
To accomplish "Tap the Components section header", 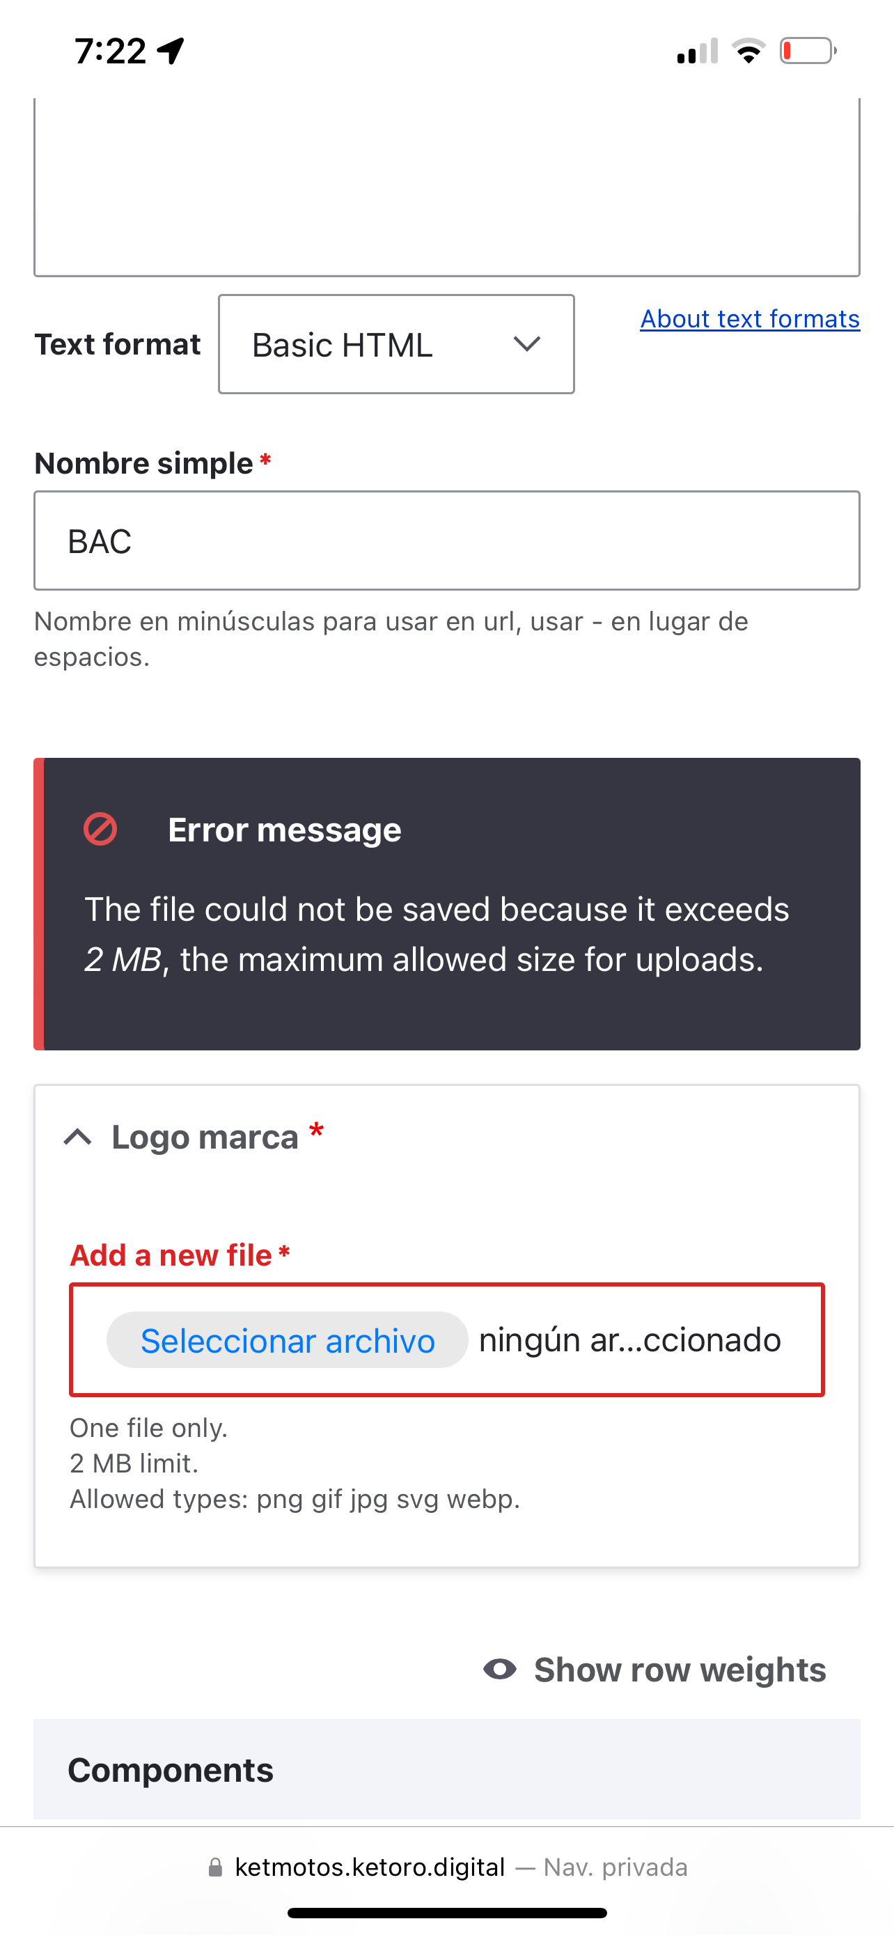I will point(446,1770).
